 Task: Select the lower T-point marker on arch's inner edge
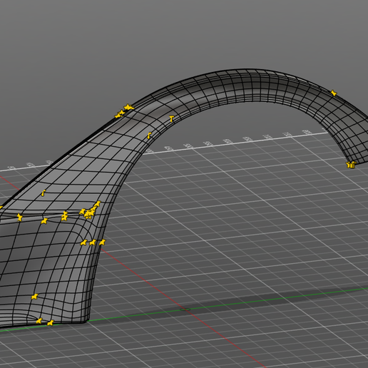point(149,136)
